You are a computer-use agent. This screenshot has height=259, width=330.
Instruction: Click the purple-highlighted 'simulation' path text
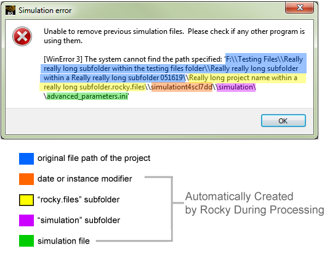pyautogui.click(x=236, y=87)
